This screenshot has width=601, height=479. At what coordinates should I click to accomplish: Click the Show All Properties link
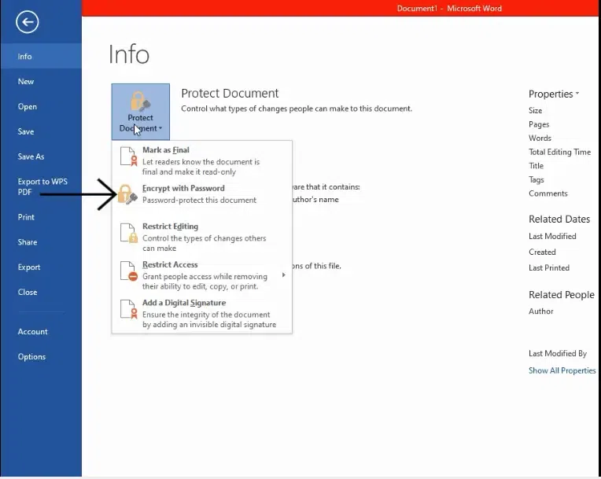[x=562, y=370]
